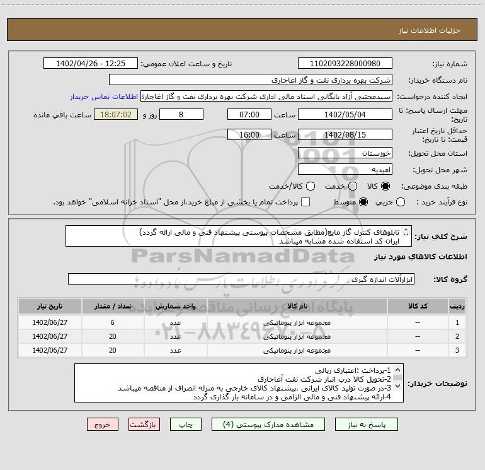Click the اطلاعات کالاهای مورد نیاز heading
Viewport: 485px width, 470px height.
point(421,257)
